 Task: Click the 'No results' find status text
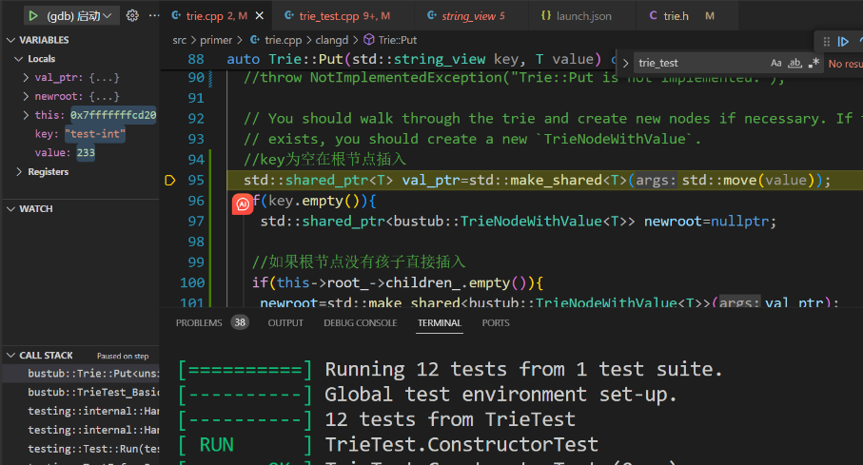click(x=845, y=64)
